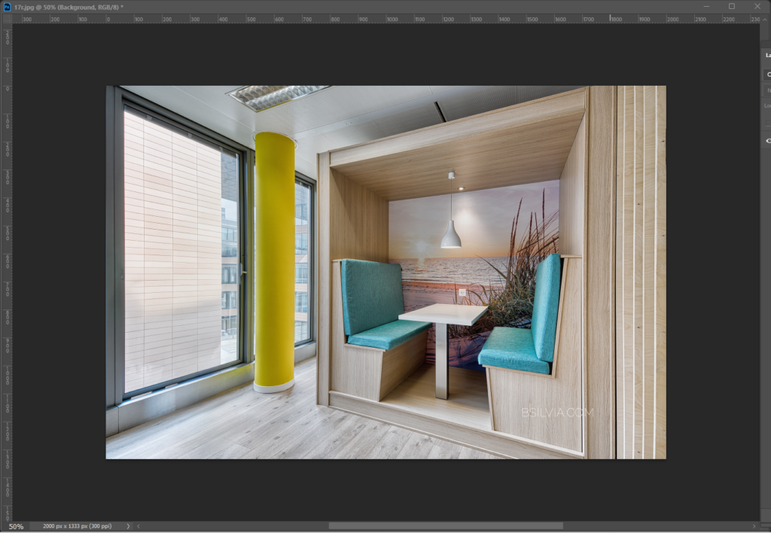Click the horizontal scrollbar left arrow
Image resolution: width=771 pixels, height=533 pixels.
[139, 526]
